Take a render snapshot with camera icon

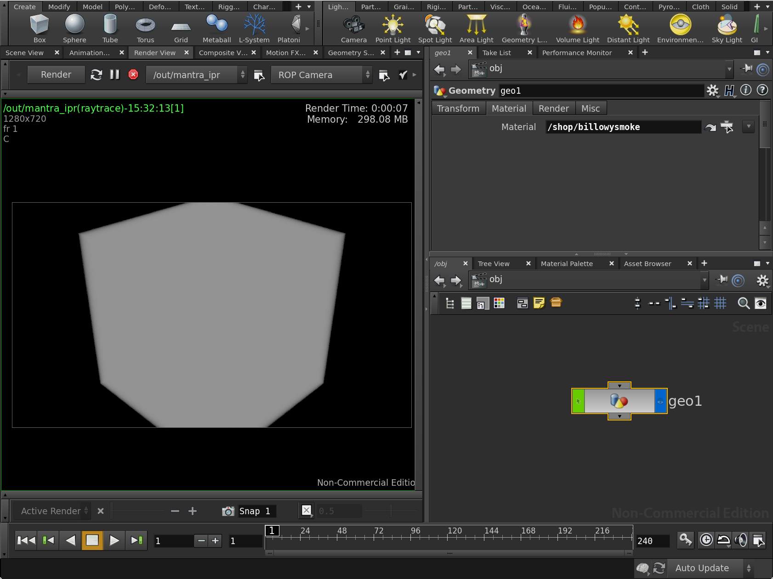(x=228, y=511)
